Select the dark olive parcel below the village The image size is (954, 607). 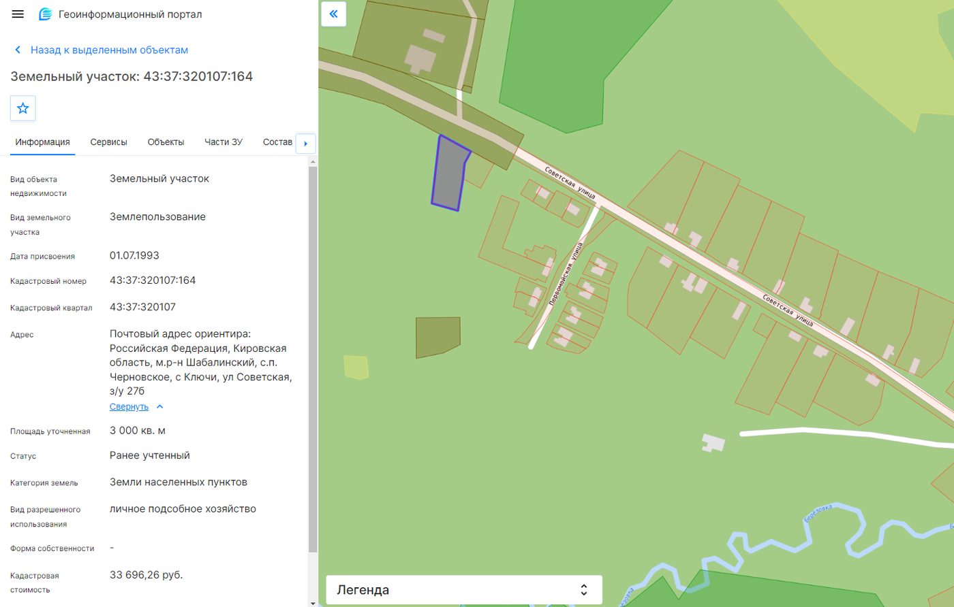pos(437,336)
